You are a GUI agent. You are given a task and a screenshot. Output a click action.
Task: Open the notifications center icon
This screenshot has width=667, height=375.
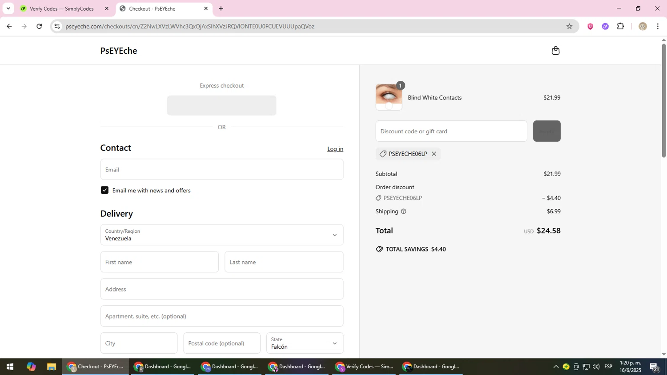pyautogui.click(x=655, y=367)
